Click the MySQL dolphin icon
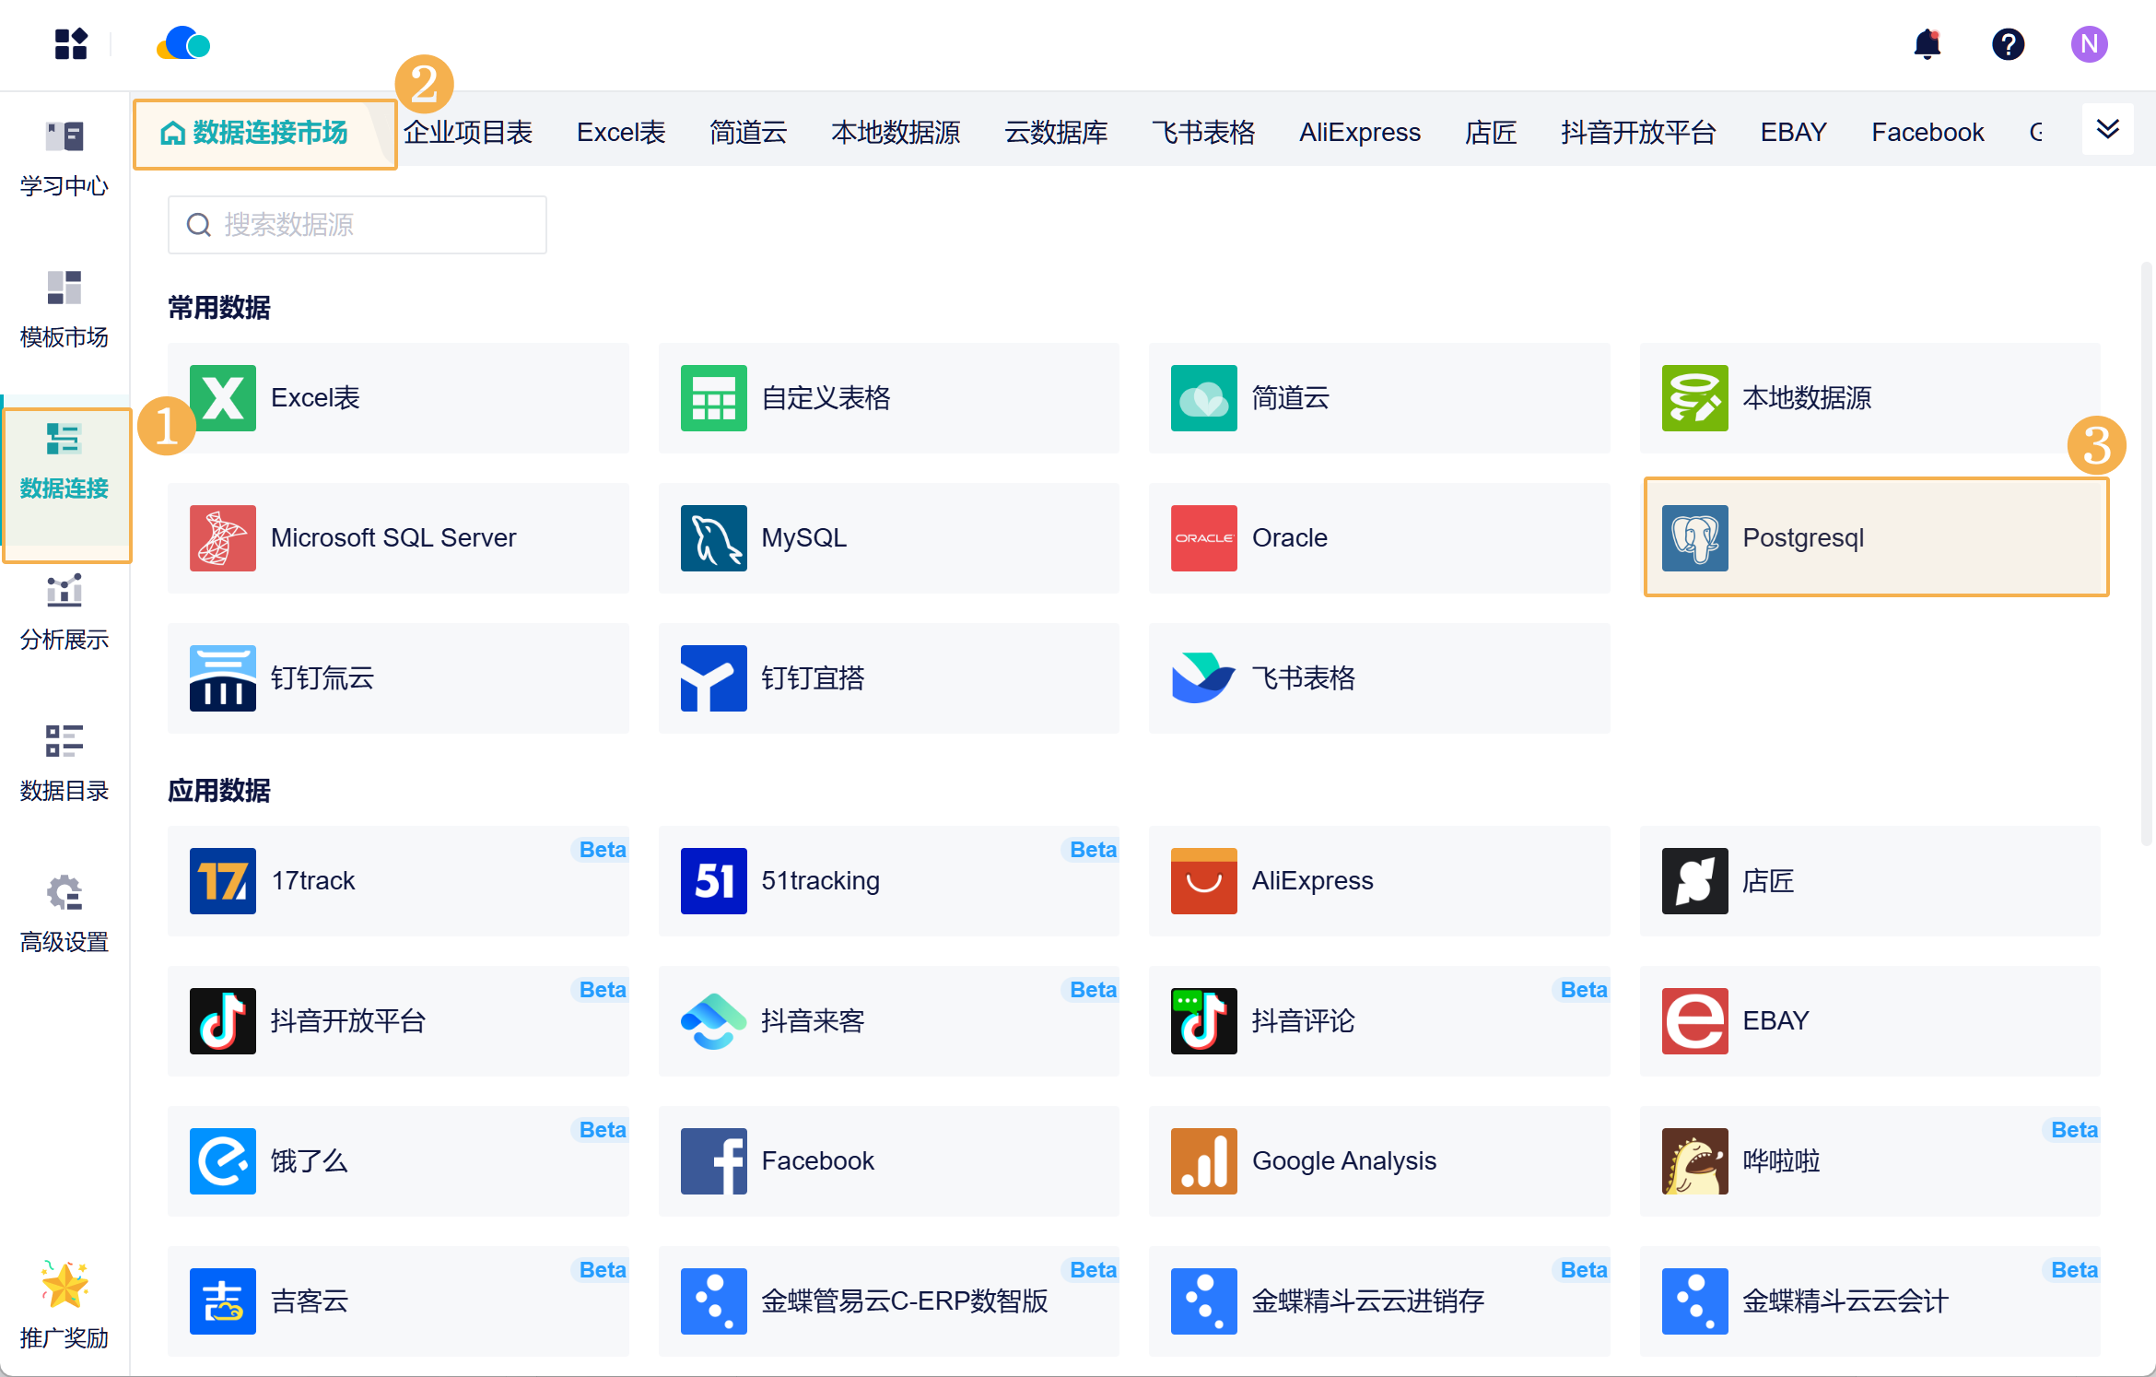Viewport: 2156px width, 1377px height. pyautogui.click(x=714, y=538)
